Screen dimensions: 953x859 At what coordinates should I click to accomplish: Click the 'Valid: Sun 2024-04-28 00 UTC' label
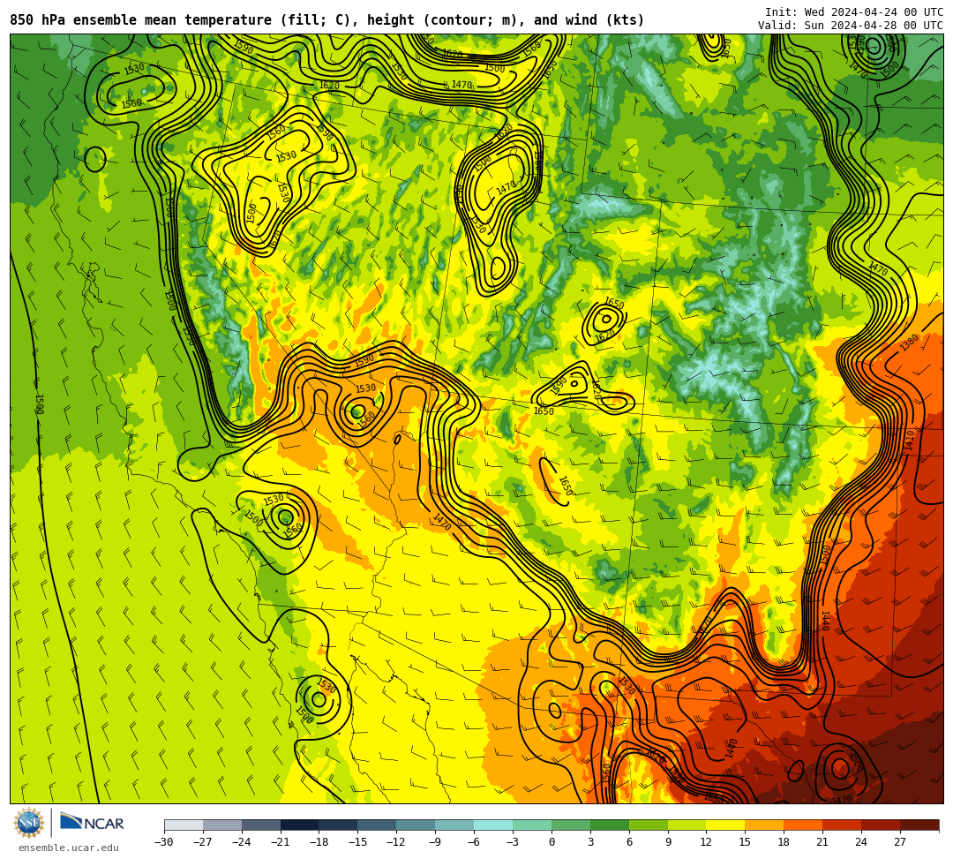click(851, 26)
